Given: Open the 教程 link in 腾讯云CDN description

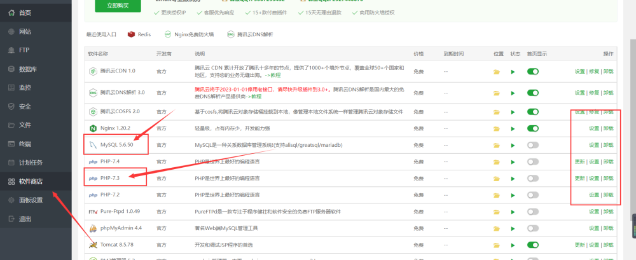Looking at the screenshot, I should (x=273, y=75).
